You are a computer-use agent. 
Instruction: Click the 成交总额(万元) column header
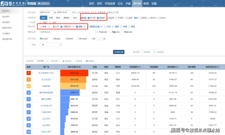click(x=74, y=67)
